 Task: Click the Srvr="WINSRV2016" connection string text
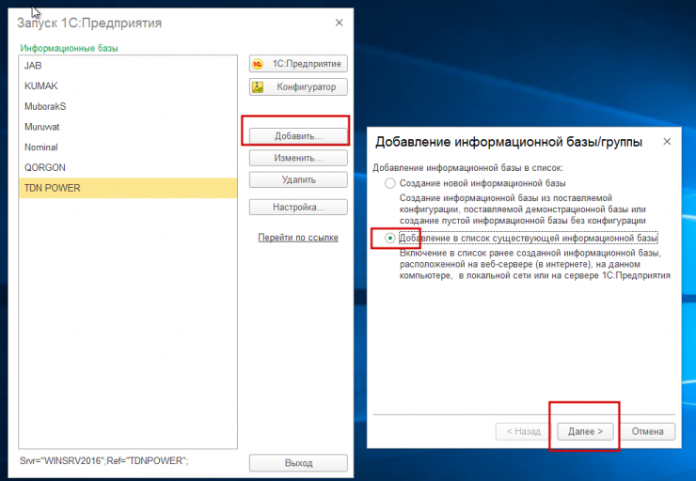coord(103,461)
